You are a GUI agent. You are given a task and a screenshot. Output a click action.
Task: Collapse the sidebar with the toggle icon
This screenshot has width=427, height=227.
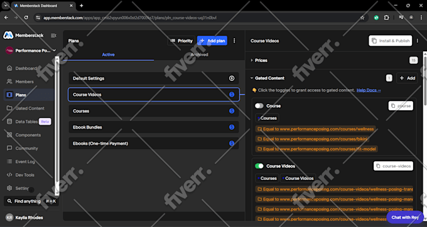tap(53, 35)
